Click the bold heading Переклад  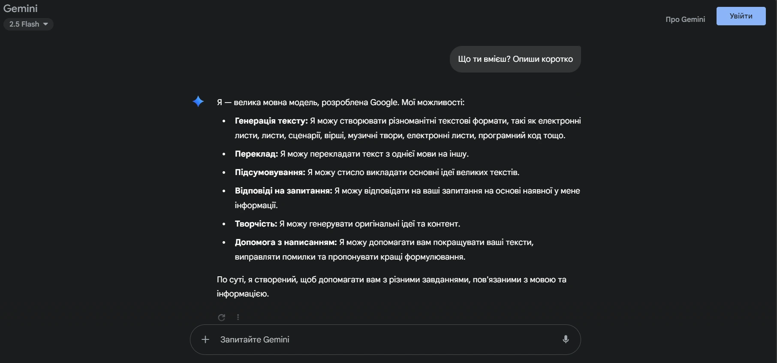pos(256,154)
